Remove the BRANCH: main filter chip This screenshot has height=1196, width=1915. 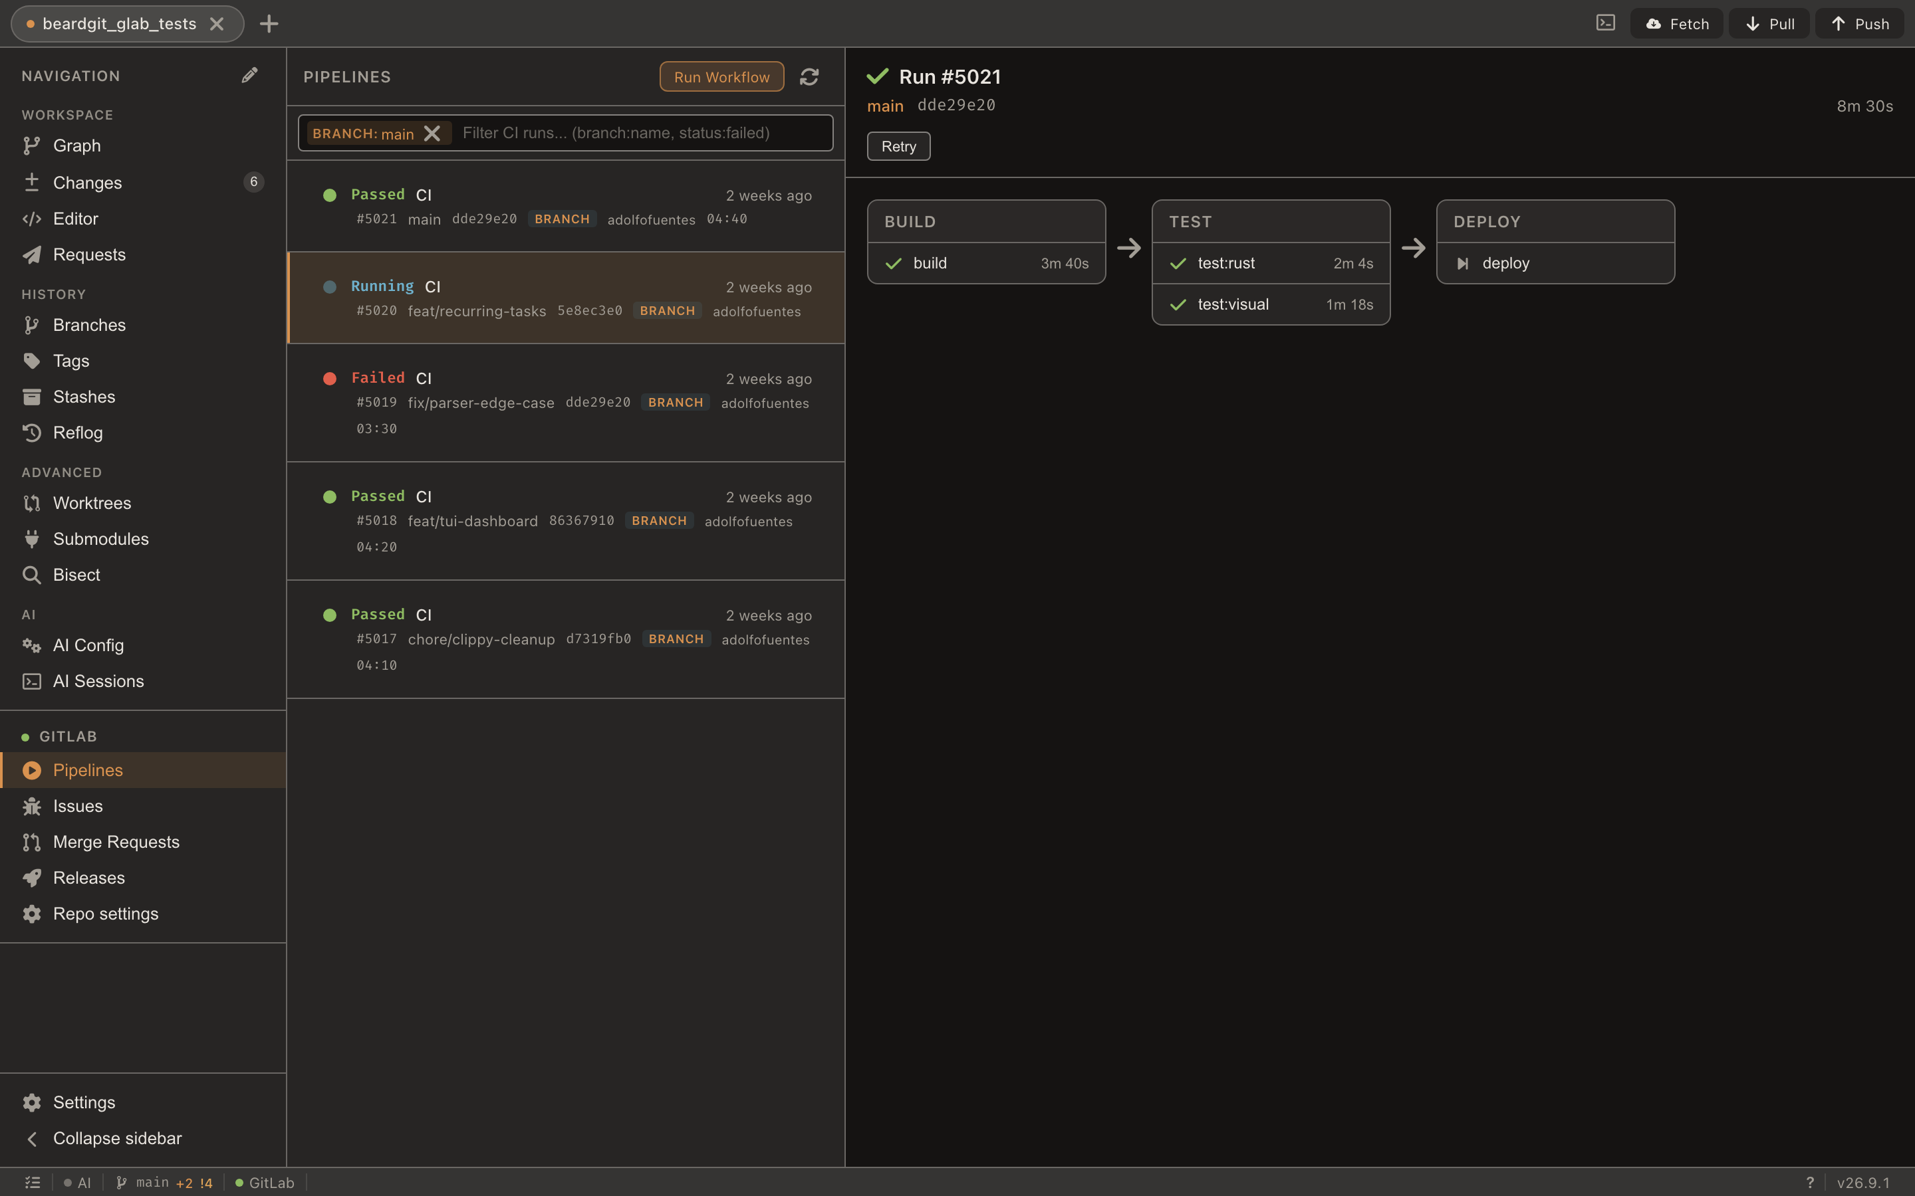tap(432, 133)
